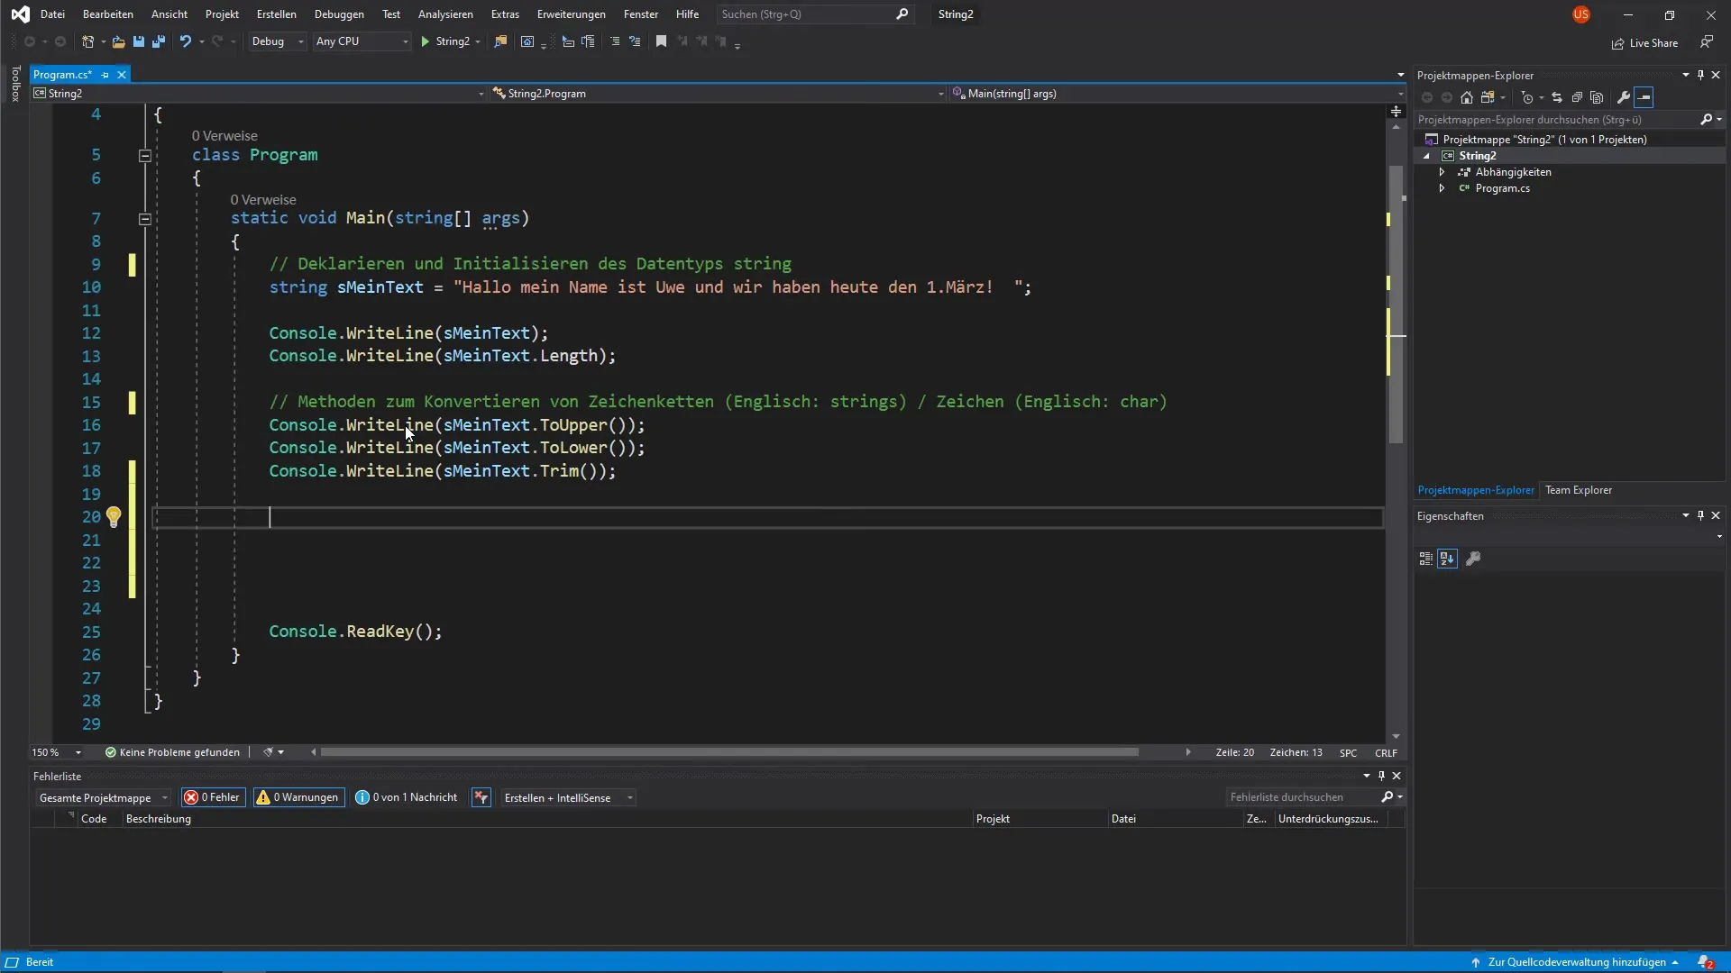
Task: Comment out selected lines icon
Action: (615, 41)
